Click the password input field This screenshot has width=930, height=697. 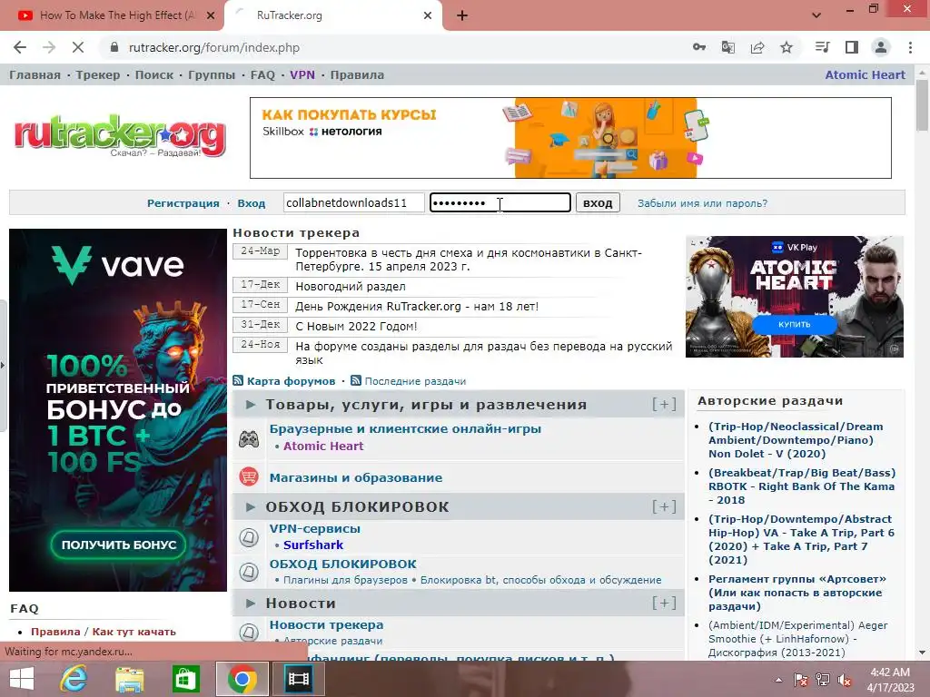500,202
